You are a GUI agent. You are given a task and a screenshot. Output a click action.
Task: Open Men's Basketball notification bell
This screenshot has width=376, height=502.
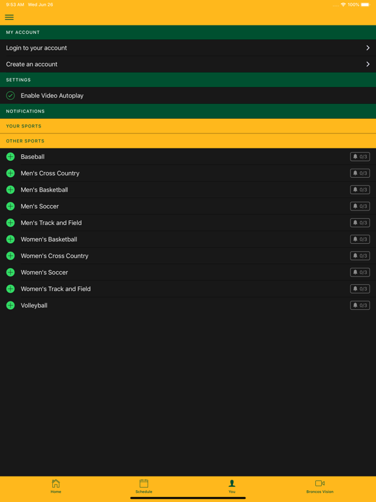(x=360, y=190)
